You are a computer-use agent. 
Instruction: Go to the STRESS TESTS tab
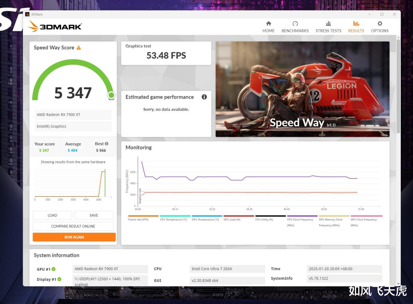[x=328, y=27]
